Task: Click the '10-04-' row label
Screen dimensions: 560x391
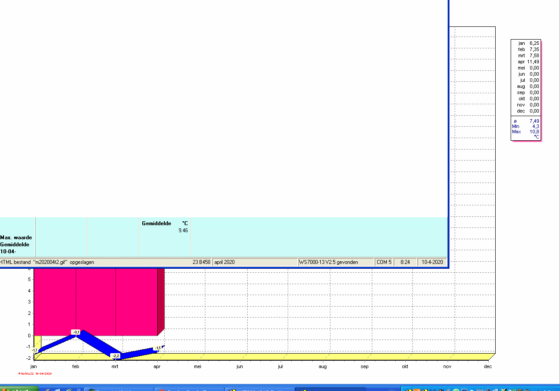Action: pyautogui.click(x=8, y=252)
